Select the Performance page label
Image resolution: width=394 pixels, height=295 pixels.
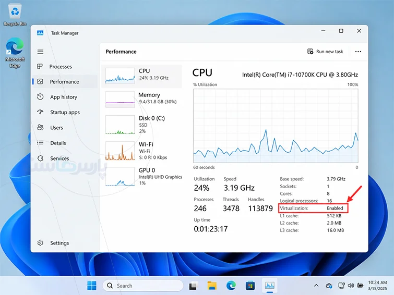point(64,82)
